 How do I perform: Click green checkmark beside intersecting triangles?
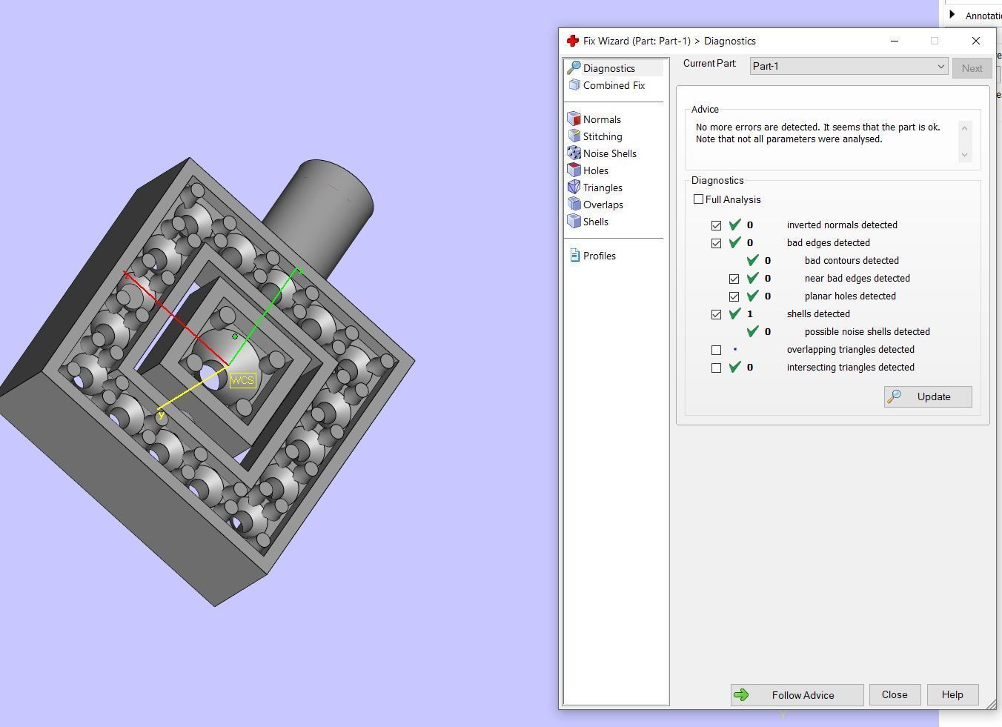(x=735, y=367)
